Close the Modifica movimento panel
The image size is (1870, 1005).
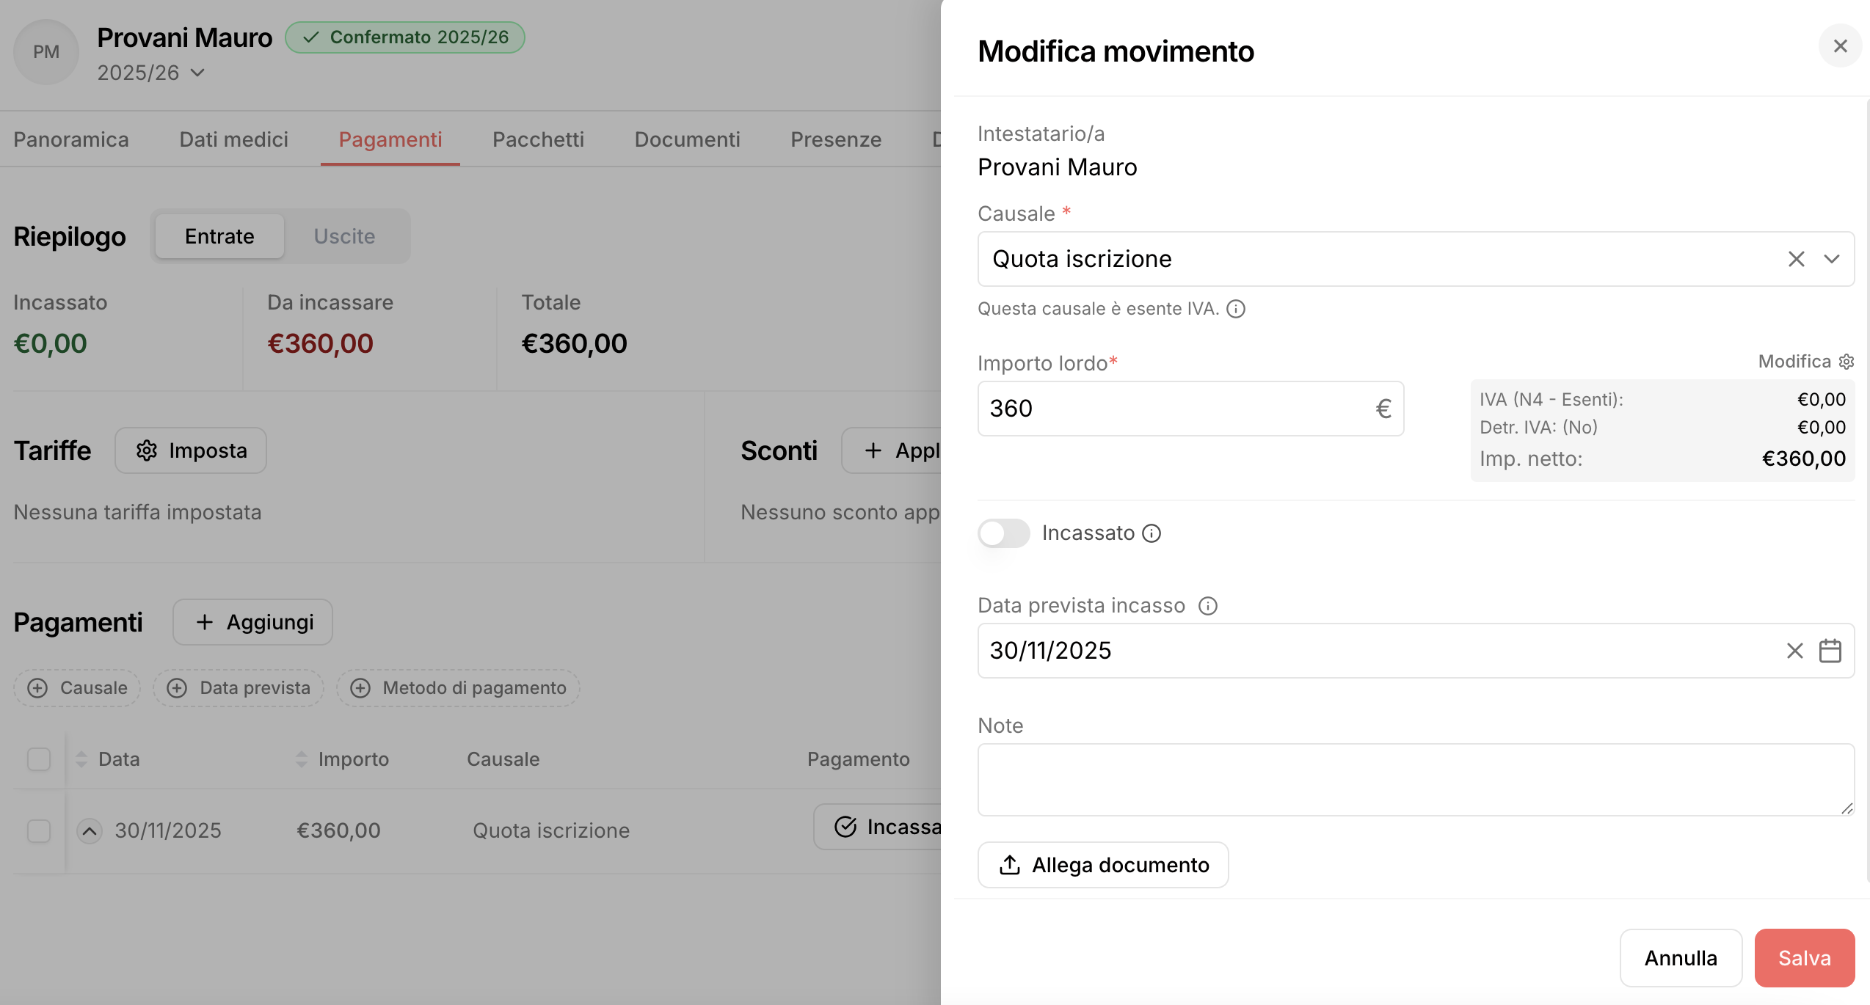[1840, 46]
